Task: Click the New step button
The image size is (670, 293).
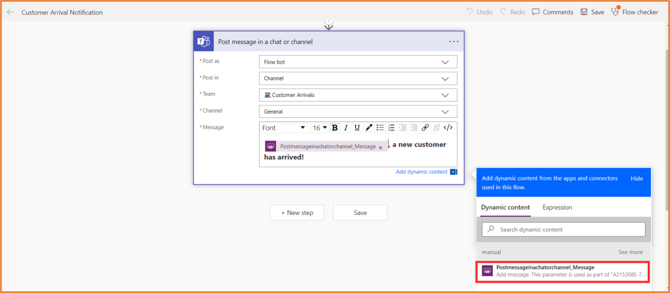Action: coord(297,212)
